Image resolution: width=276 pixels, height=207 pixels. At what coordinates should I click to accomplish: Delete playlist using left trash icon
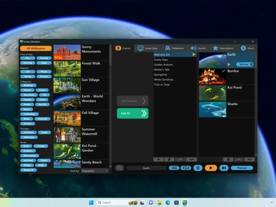[169, 159]
